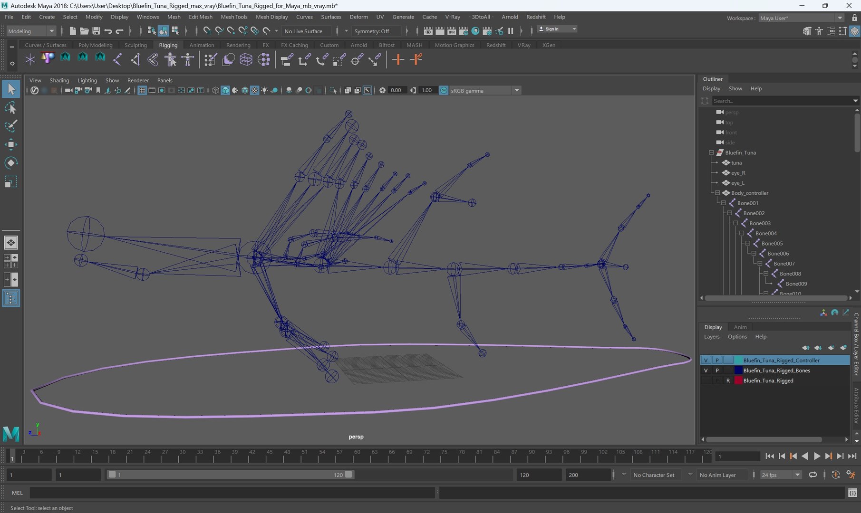This screenshot has height=513, width=861.
Task: Switch to the Animation shelf tab
Action: tap(202, 45)
